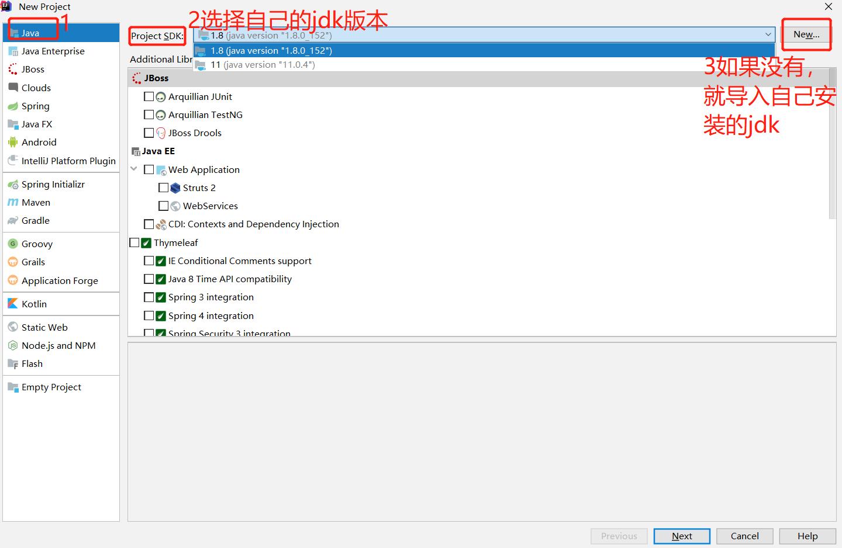
Task: Click the Spring leaf icon
Action: (13, 106)
